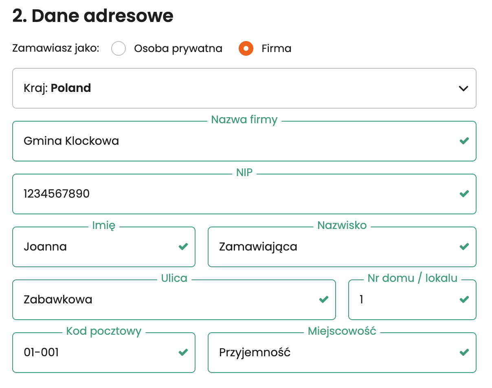Select the Firma radio button
The height and width of the screenshot is (388, 492).
click(246, 49)
